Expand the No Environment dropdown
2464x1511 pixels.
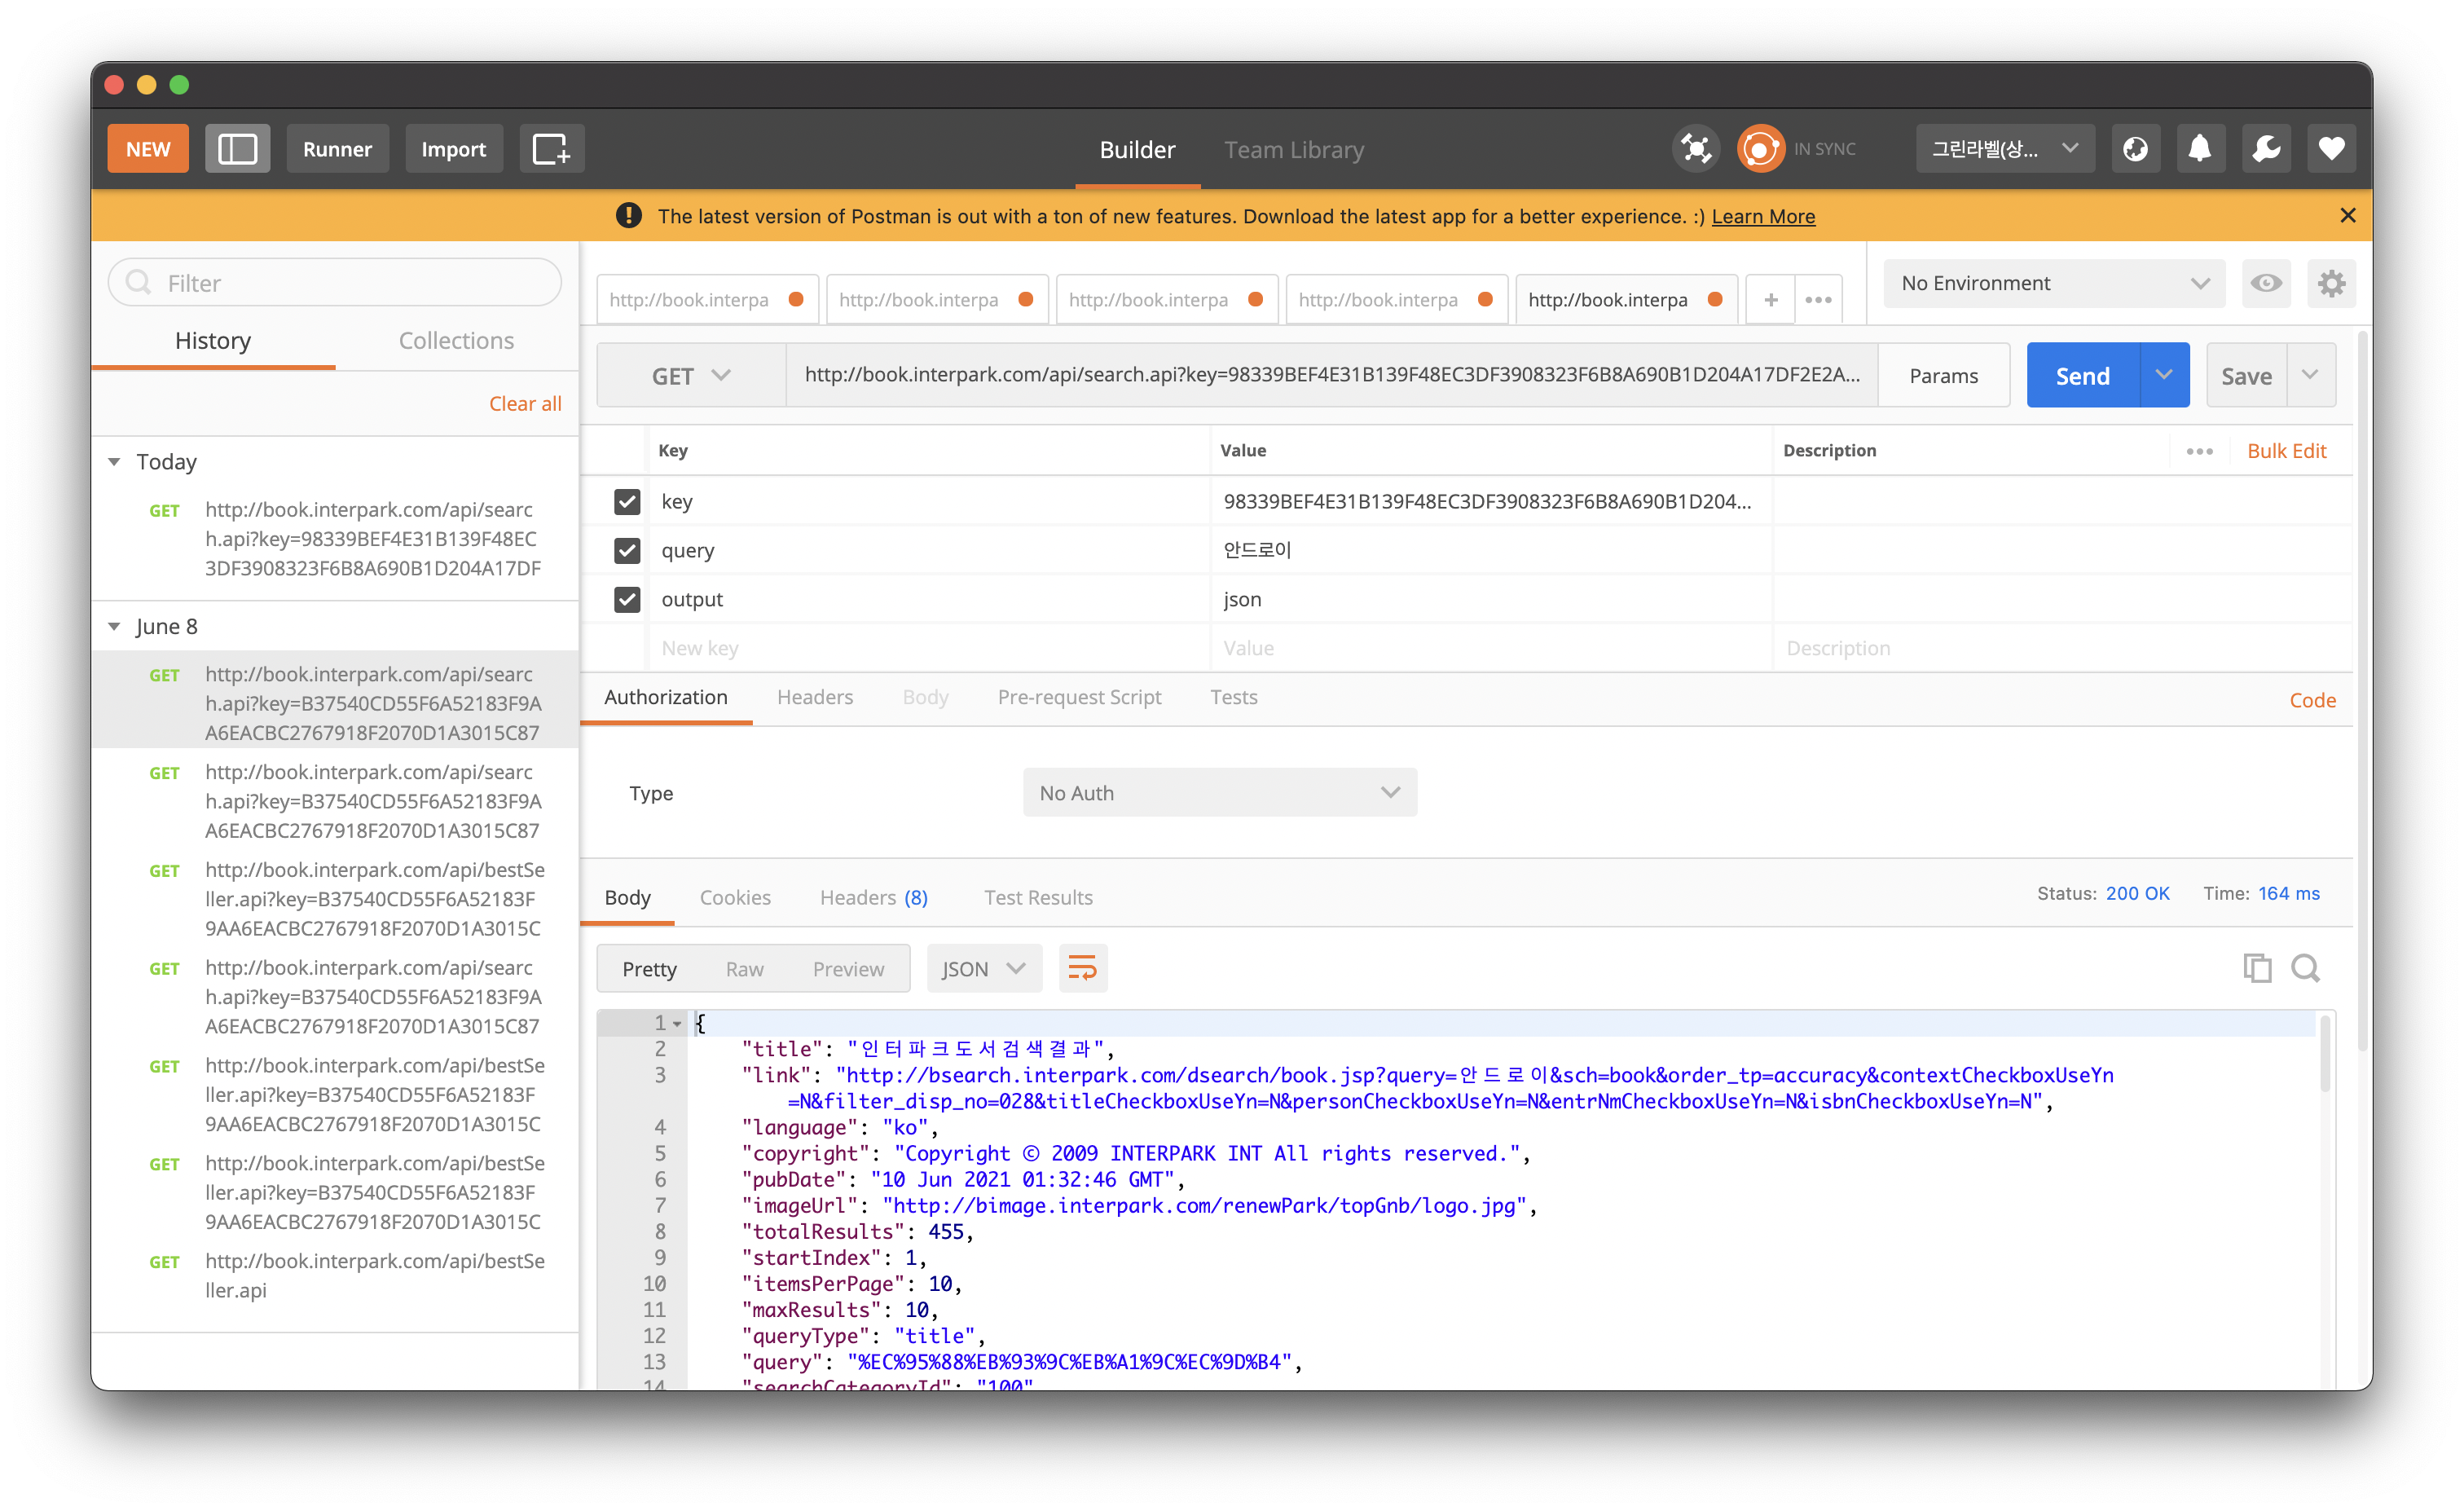coord(2054,283)
